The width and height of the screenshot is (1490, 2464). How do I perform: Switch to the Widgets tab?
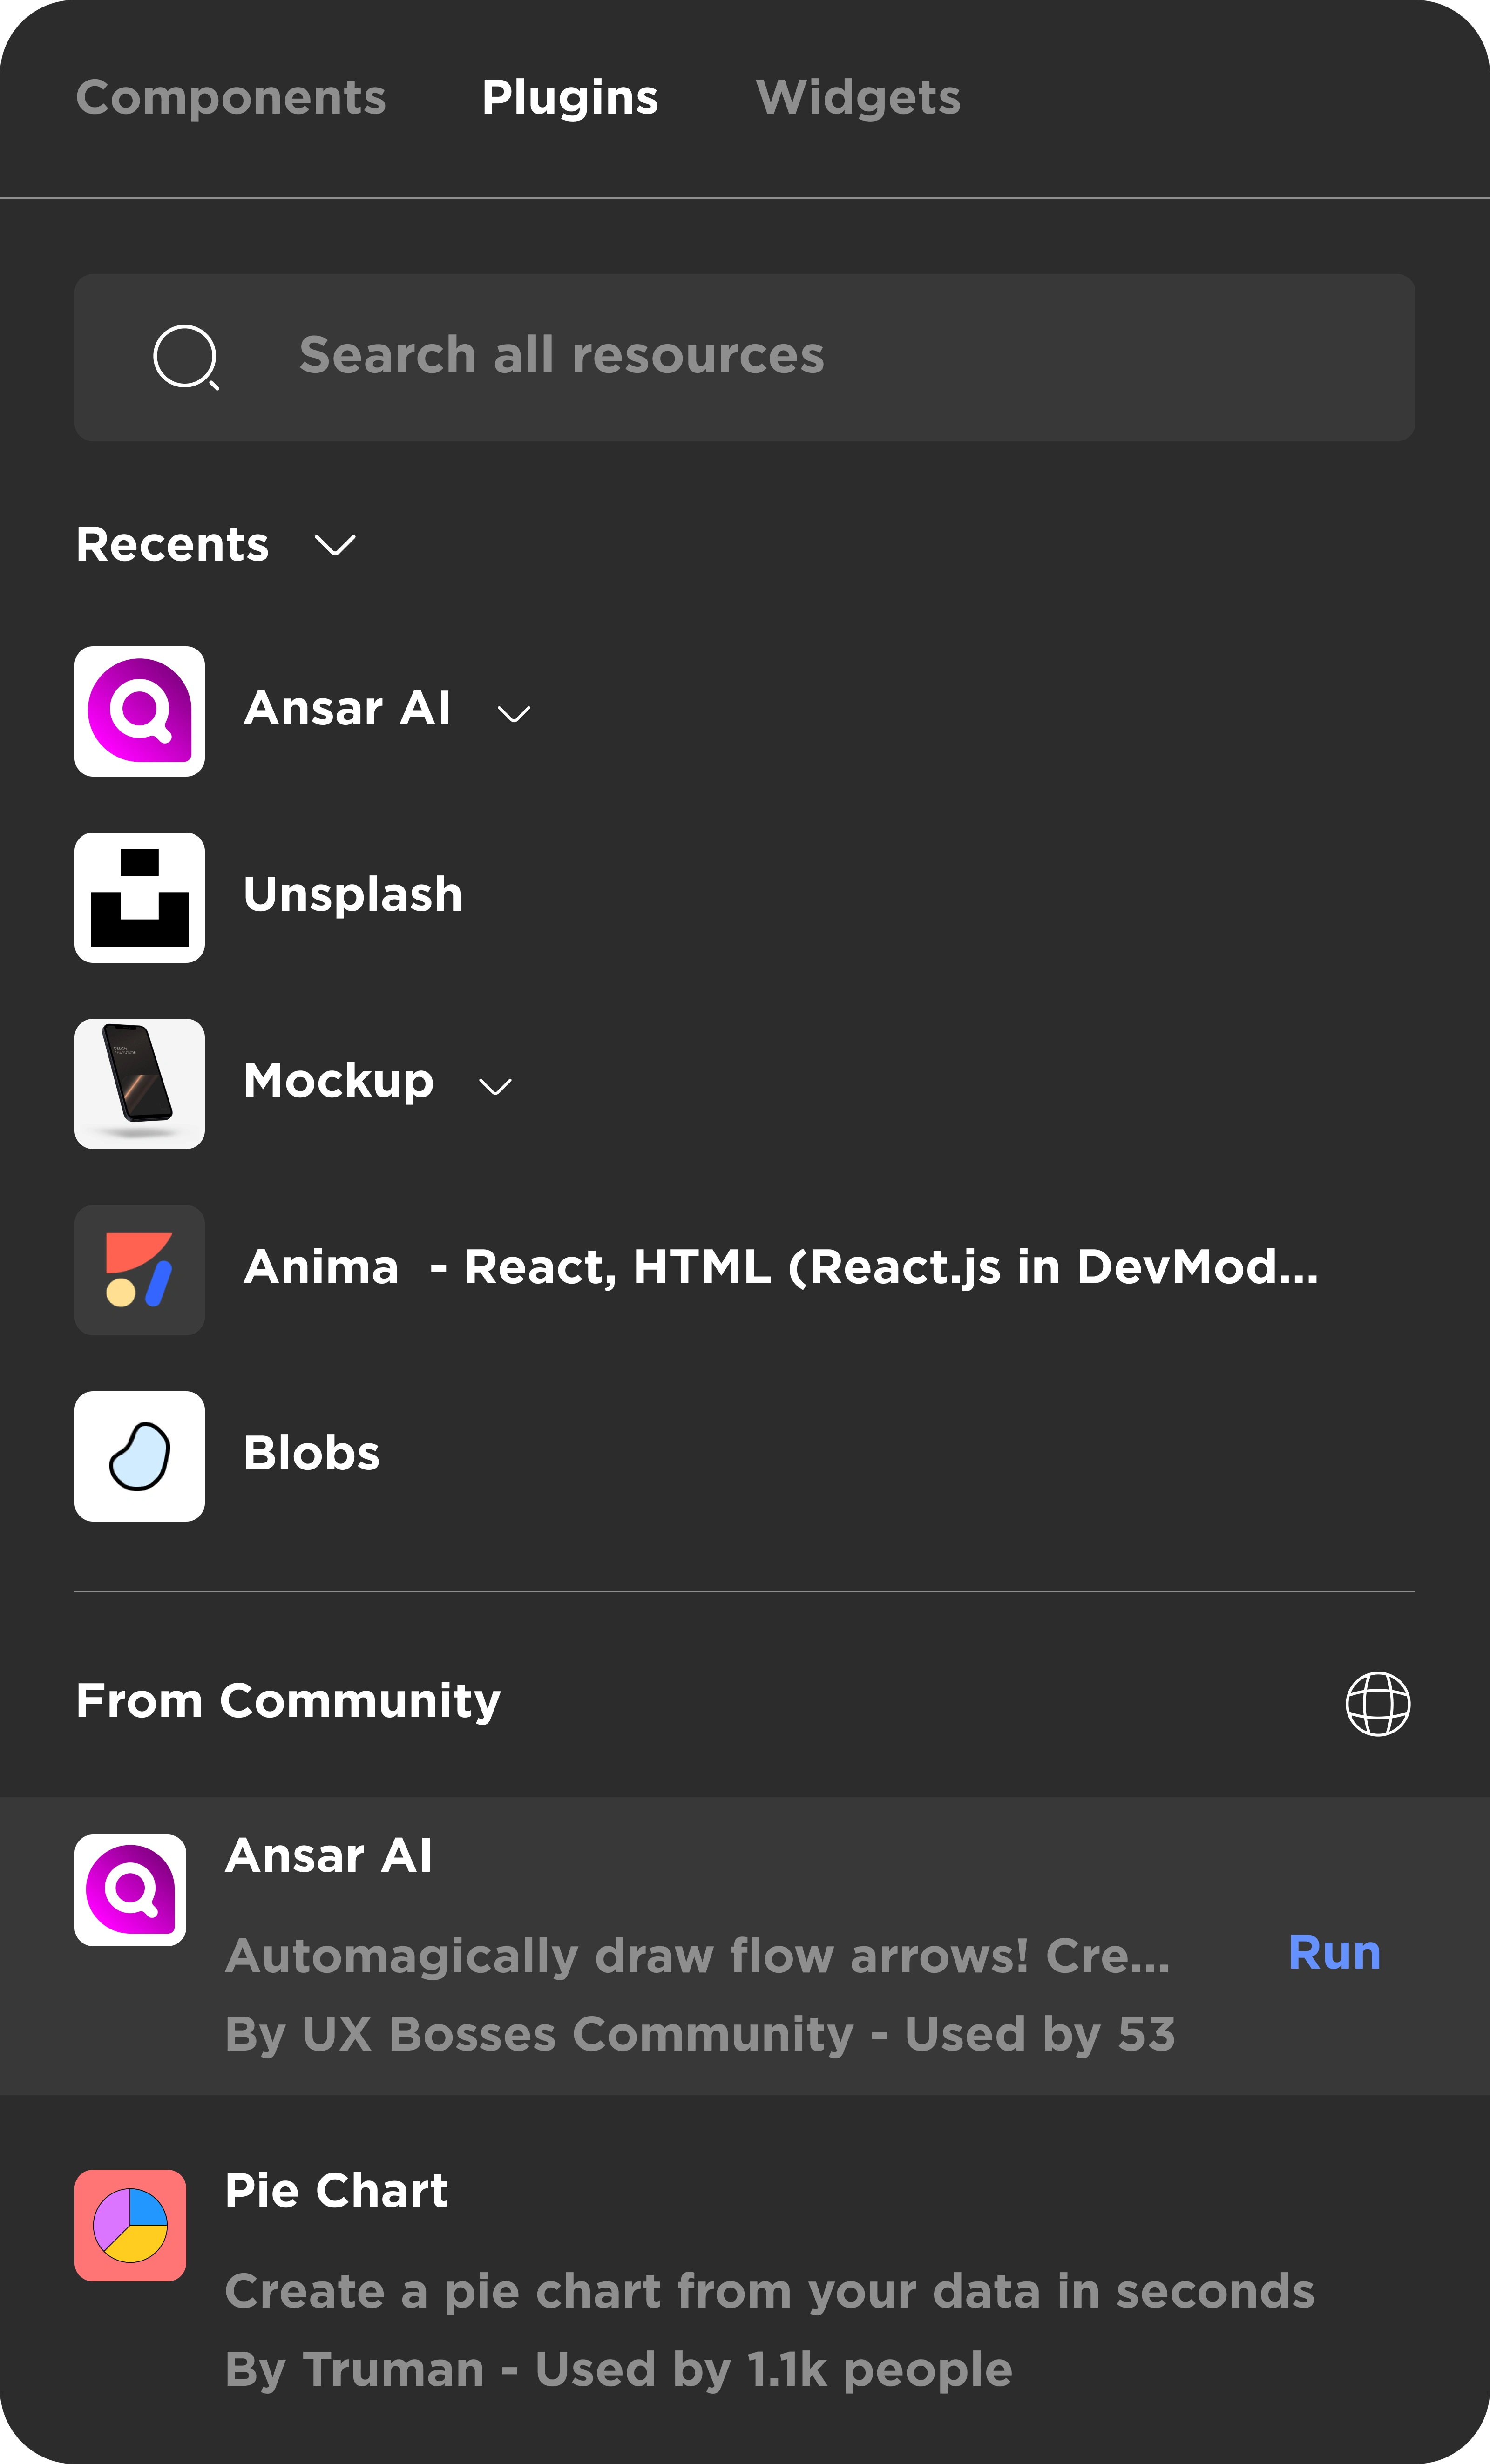tap(858, 98)
